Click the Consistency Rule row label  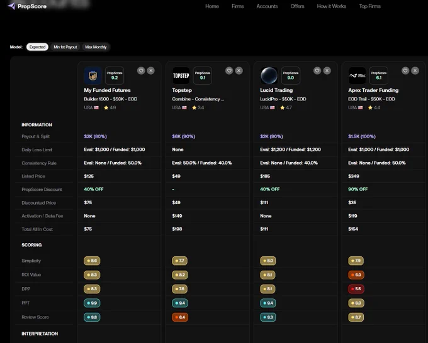[39, 163]
